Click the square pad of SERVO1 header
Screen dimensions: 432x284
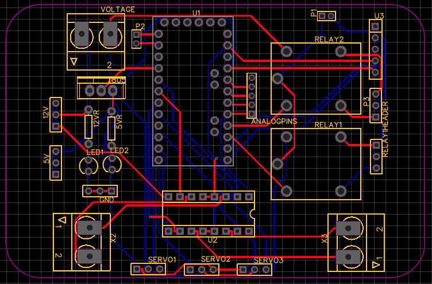tap(137, 269)
